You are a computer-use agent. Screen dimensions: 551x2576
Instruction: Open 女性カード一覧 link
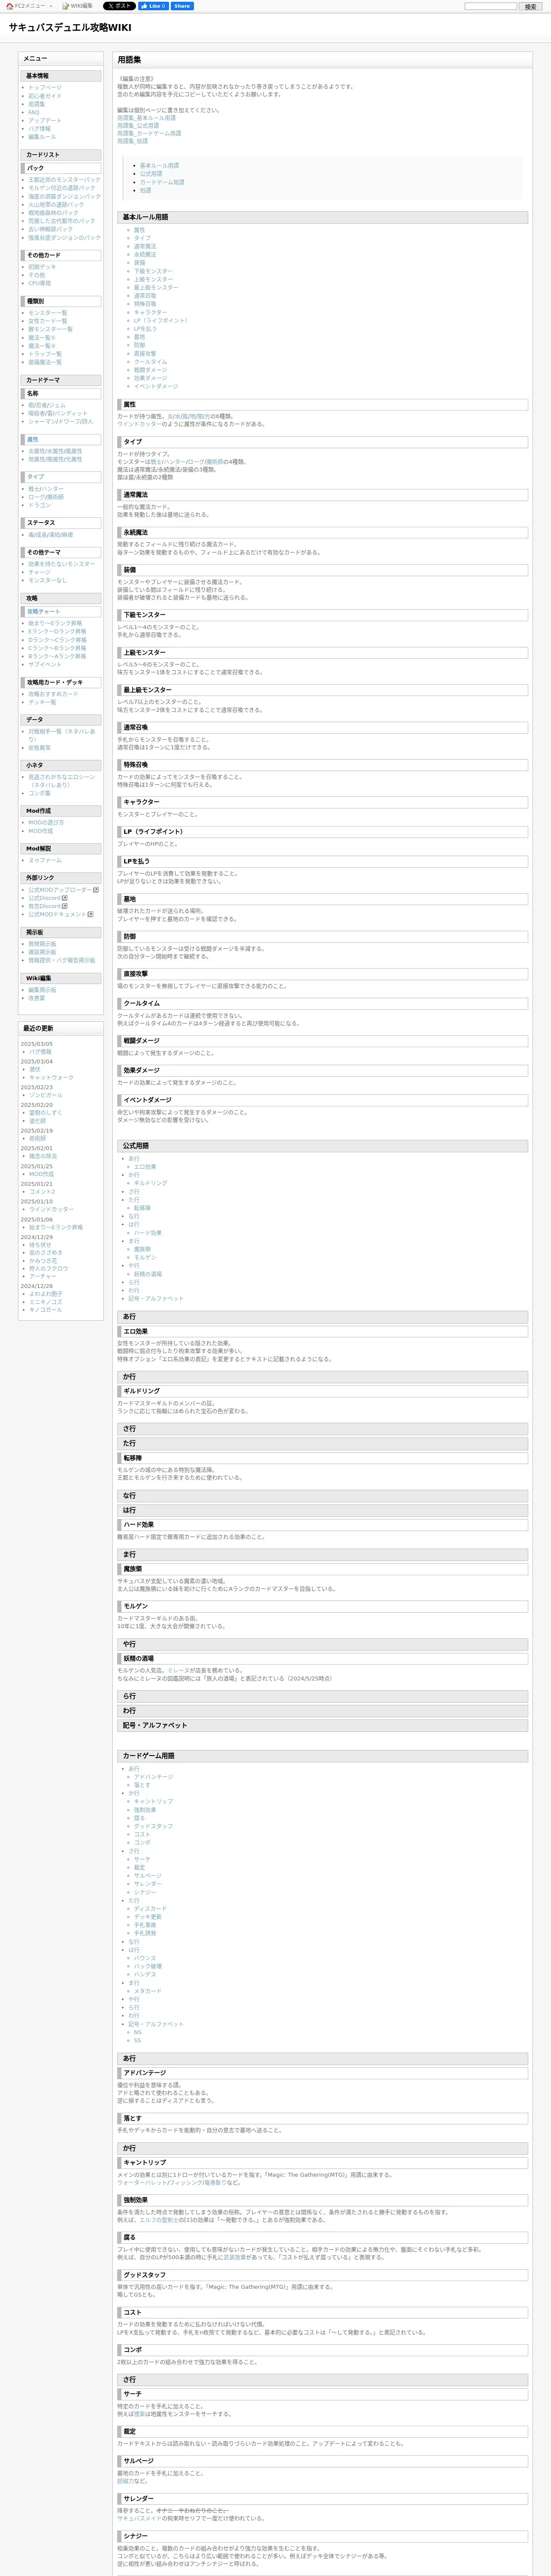[x=48, y=321]
